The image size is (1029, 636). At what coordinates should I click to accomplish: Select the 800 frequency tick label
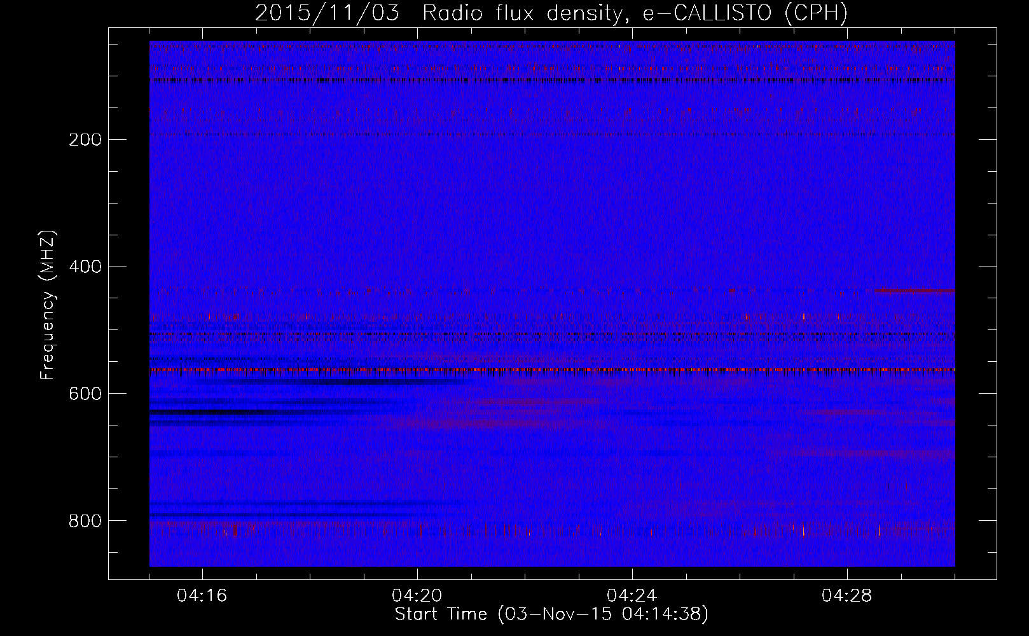tap(85, 521)
